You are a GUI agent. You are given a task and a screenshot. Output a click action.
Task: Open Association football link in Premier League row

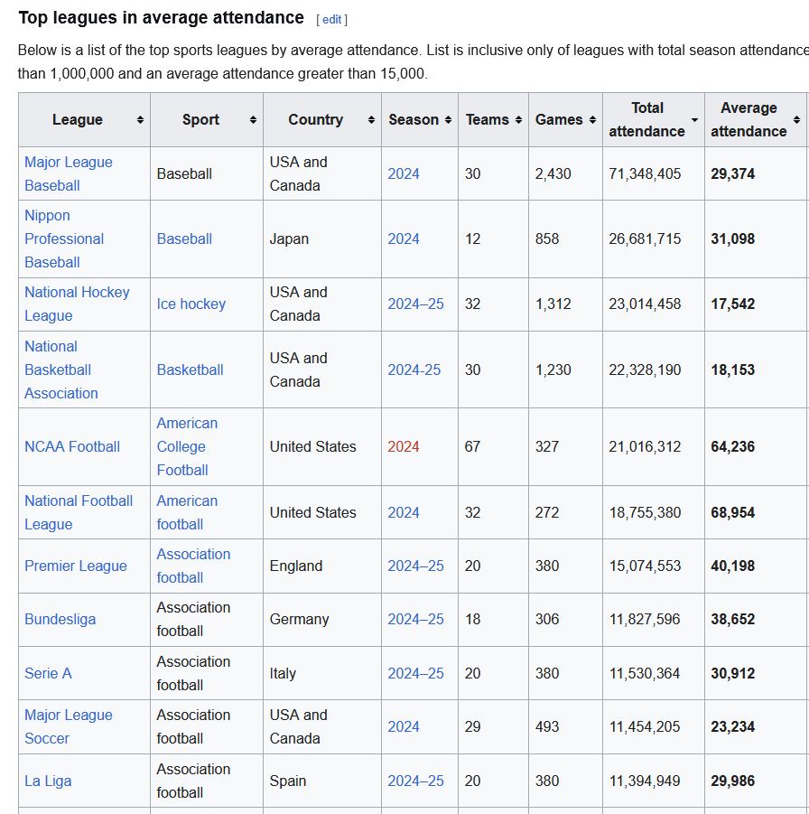193,566
